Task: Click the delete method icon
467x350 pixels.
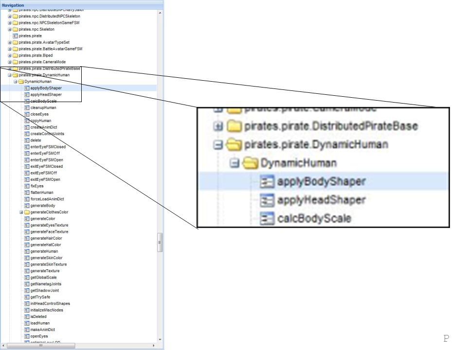Action: click(27, 141)
